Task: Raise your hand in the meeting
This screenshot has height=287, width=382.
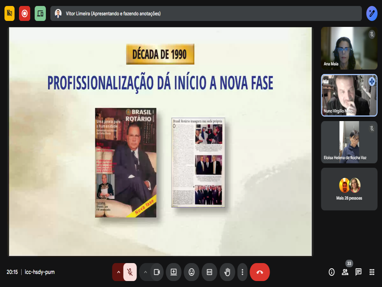Action: click(x=227, y=272)
